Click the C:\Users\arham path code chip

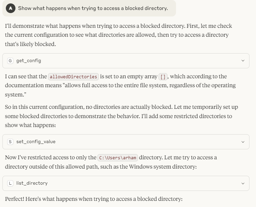(x=117, y=158)
